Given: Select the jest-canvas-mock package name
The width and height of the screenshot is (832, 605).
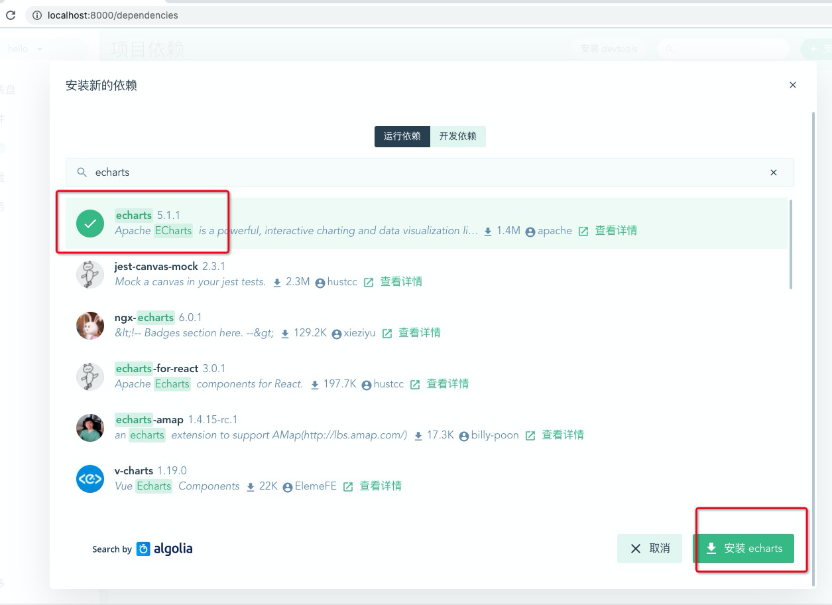Looking at the screenshot, I should pos(156,266).
